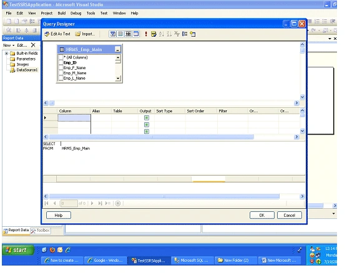Click the results pane horizontal scrollbar thumb
Viewport: 347px width, 273px height.
[x=164, y=196]
